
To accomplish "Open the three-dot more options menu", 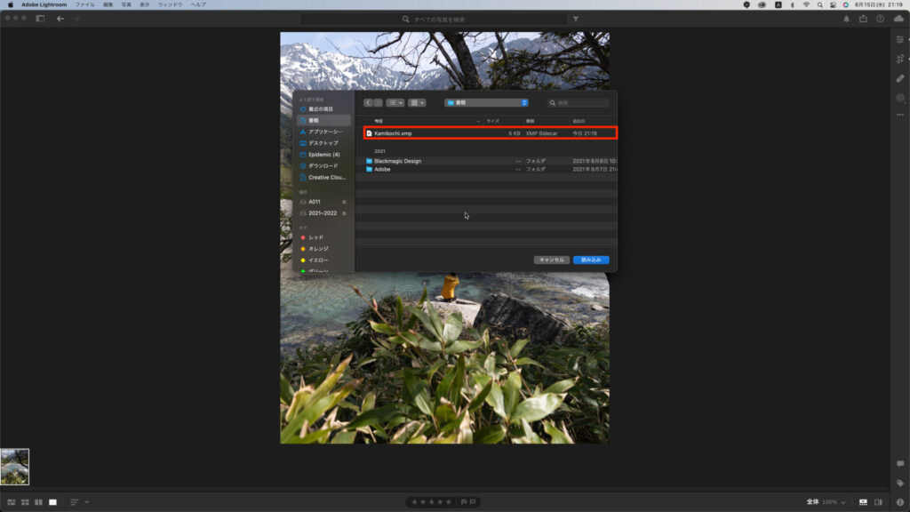I will 899,115.
